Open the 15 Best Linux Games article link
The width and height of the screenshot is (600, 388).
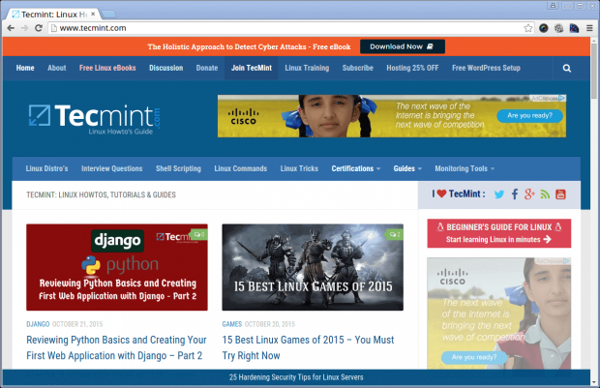(308, 347)
